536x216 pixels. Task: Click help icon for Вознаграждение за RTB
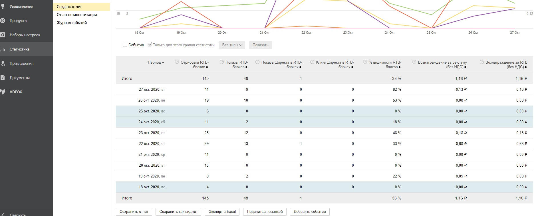482,62
